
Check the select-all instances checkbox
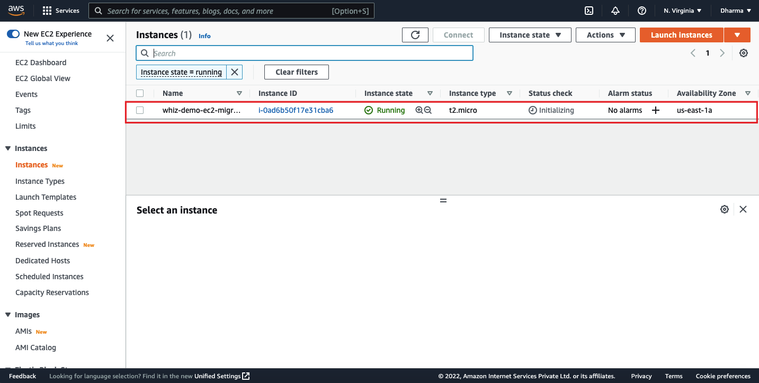140,93
